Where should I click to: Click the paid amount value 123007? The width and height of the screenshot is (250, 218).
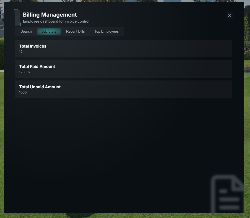pos(25,72)
